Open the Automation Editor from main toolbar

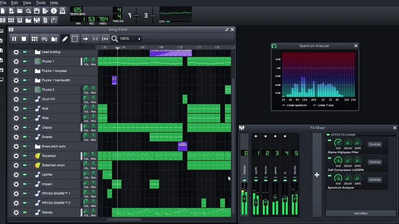coord(28,20)
